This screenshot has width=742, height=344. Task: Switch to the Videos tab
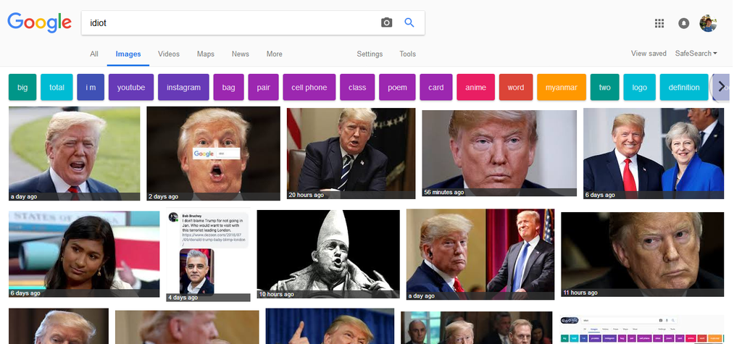point(169,54)
